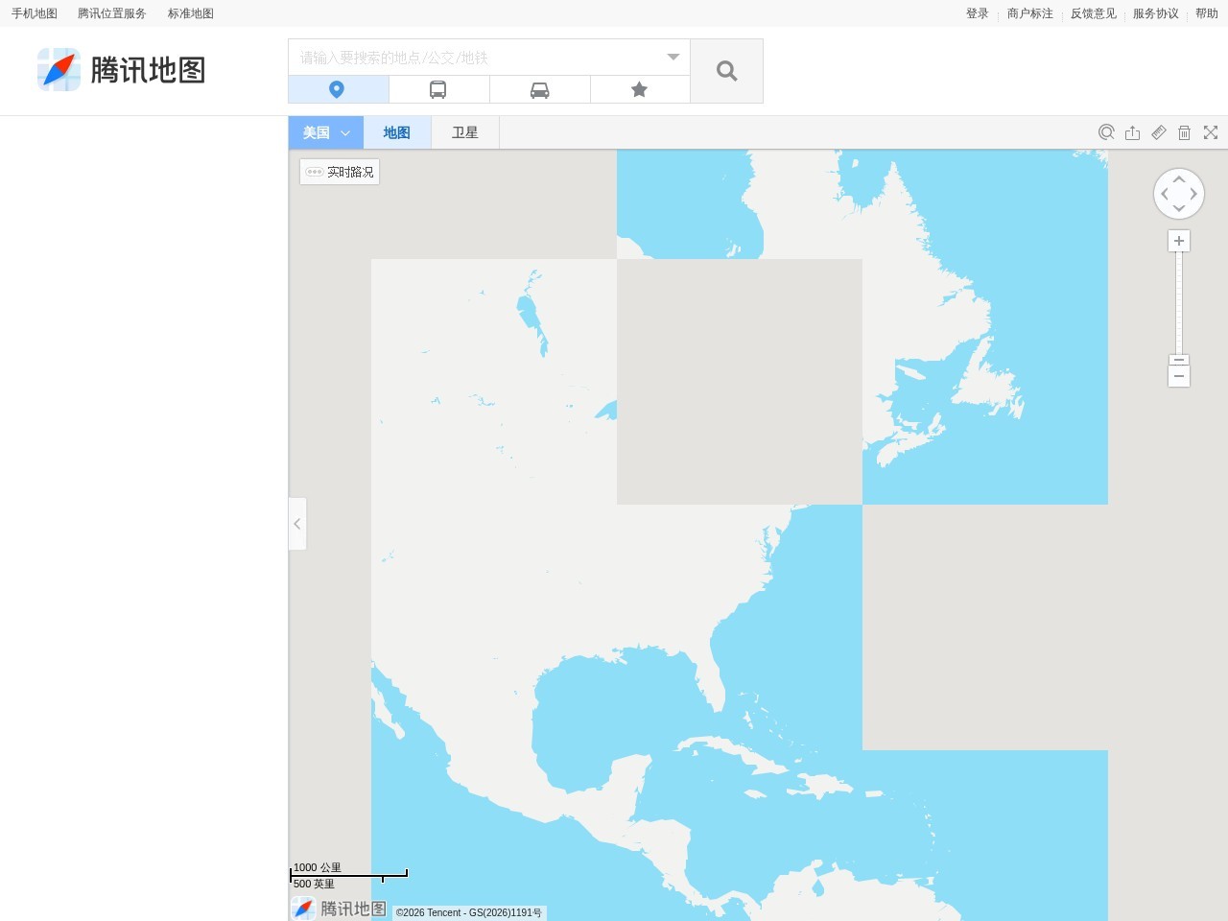Pan map down with bottom arrow
Image resolution: width=1228 pixels, height=921 pixels.
pos(1179,208)
